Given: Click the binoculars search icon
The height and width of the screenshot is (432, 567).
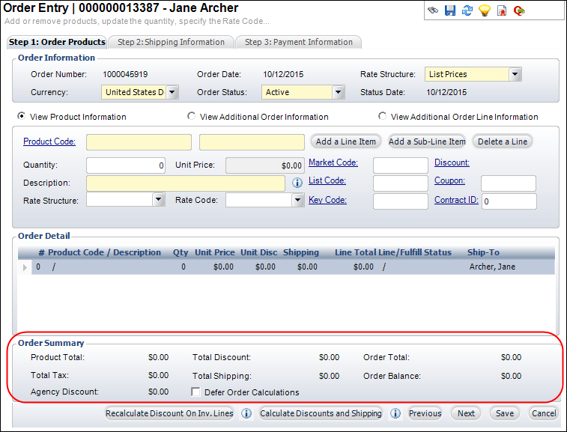Looking at the screenshot, I should pos(433,10).
